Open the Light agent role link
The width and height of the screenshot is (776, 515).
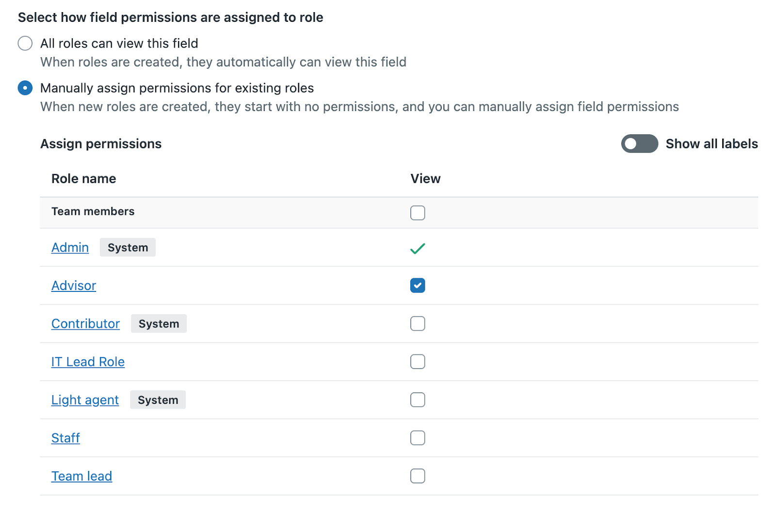tap(85, 400)
